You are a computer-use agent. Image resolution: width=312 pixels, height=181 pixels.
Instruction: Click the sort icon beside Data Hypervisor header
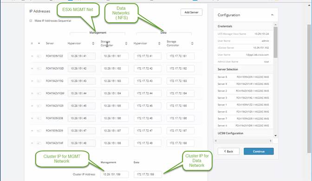coord(159,43)
